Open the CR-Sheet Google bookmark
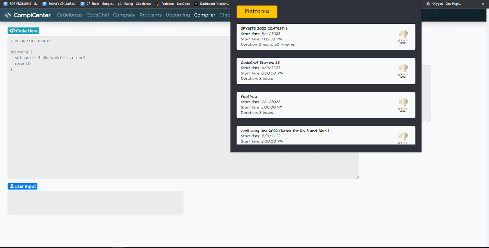The width and height of the screenshot is (489, 248). pyautogui.click(x=97, y=4)
